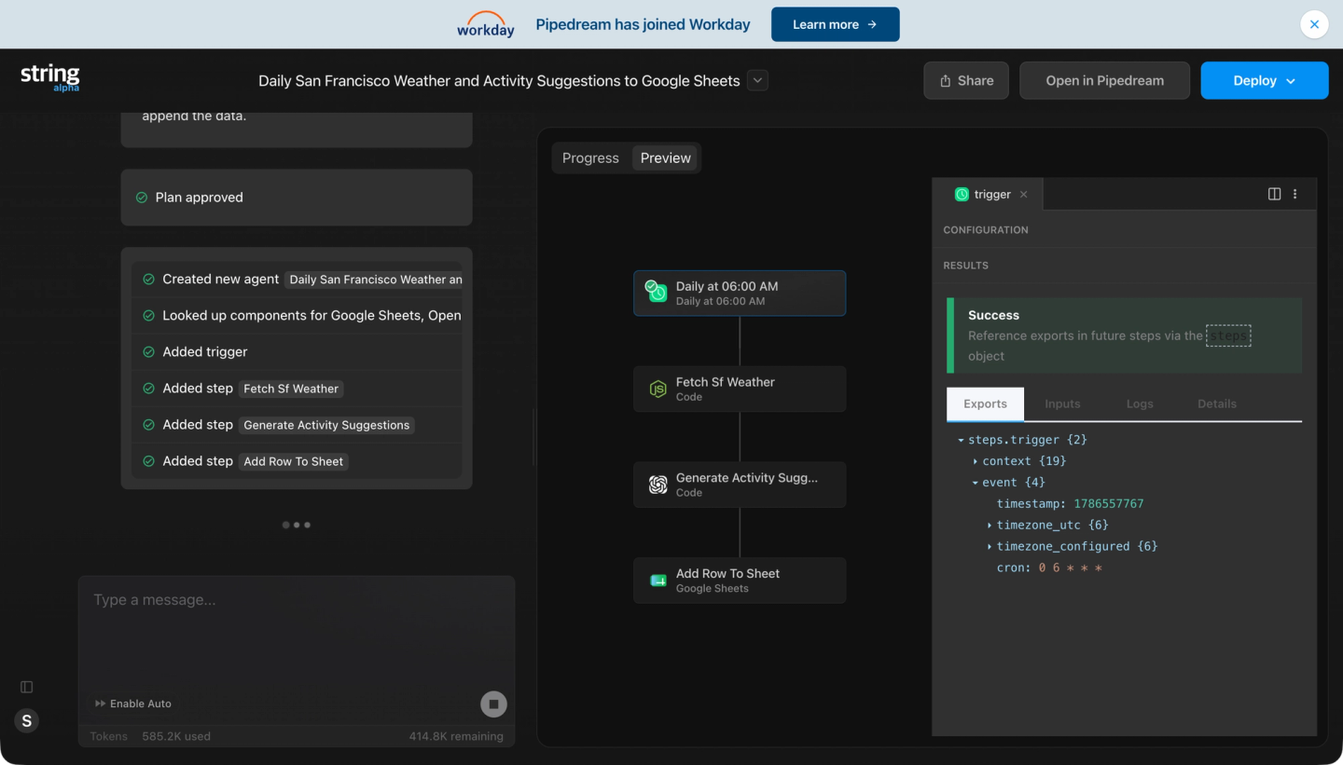This screenshot has height=765, width=1343.
Task: Switch to the Preview tab
Action: (665, 158)
